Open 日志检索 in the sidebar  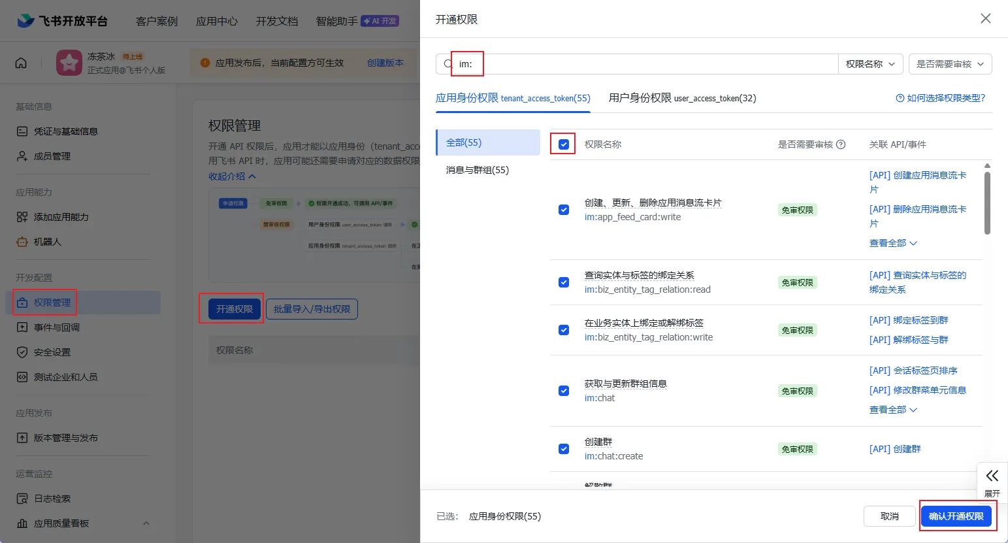(x=52, y=499)
